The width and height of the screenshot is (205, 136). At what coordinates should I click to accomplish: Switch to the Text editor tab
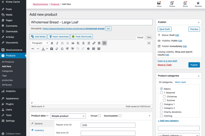pyautogui.click(x=149, y=37)
